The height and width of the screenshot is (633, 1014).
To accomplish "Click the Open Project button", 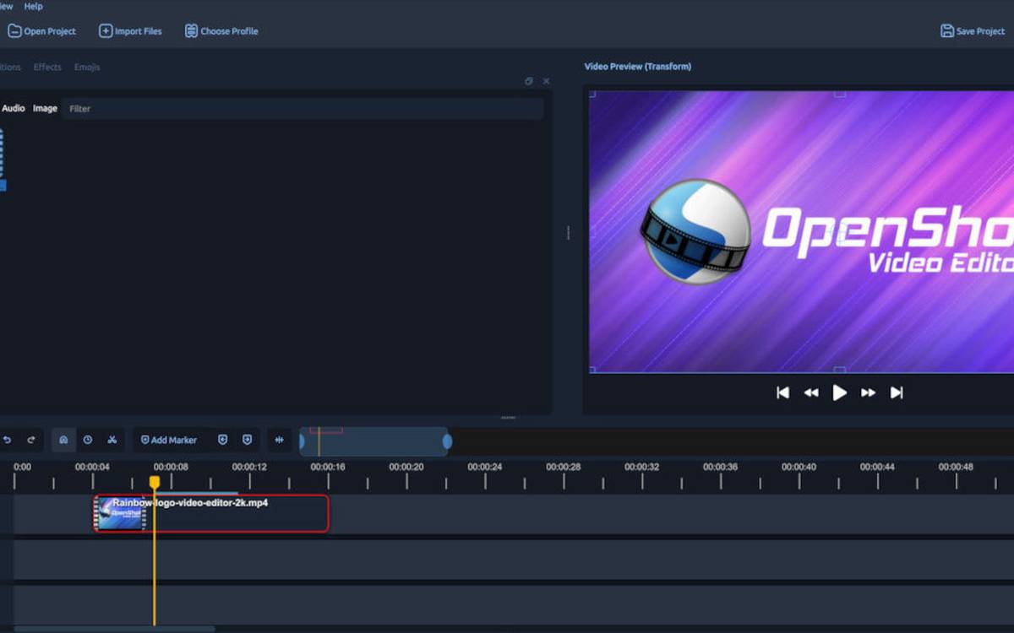I will [41, 31].
